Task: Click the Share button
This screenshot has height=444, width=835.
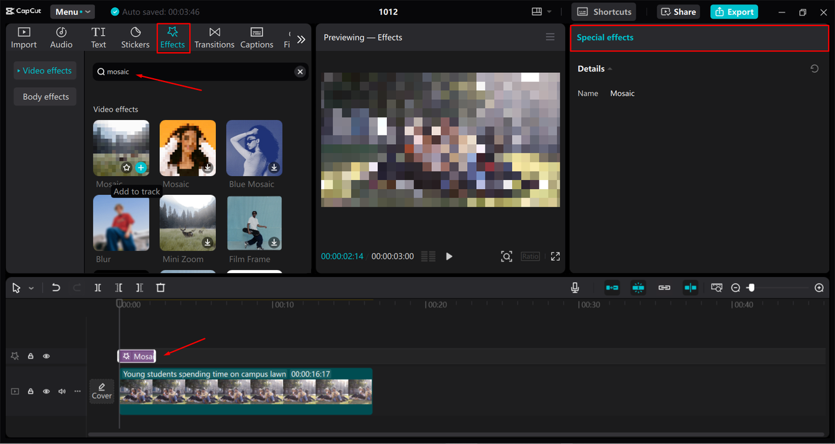Action: pos(678,12)
